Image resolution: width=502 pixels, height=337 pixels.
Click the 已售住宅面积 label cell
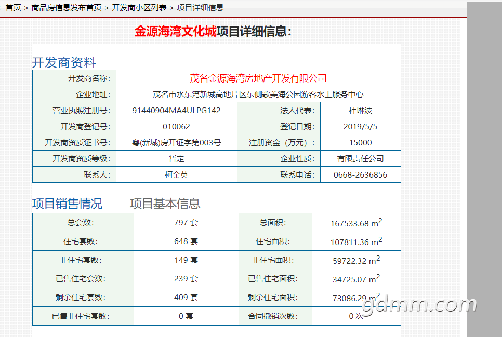(275, 279)
